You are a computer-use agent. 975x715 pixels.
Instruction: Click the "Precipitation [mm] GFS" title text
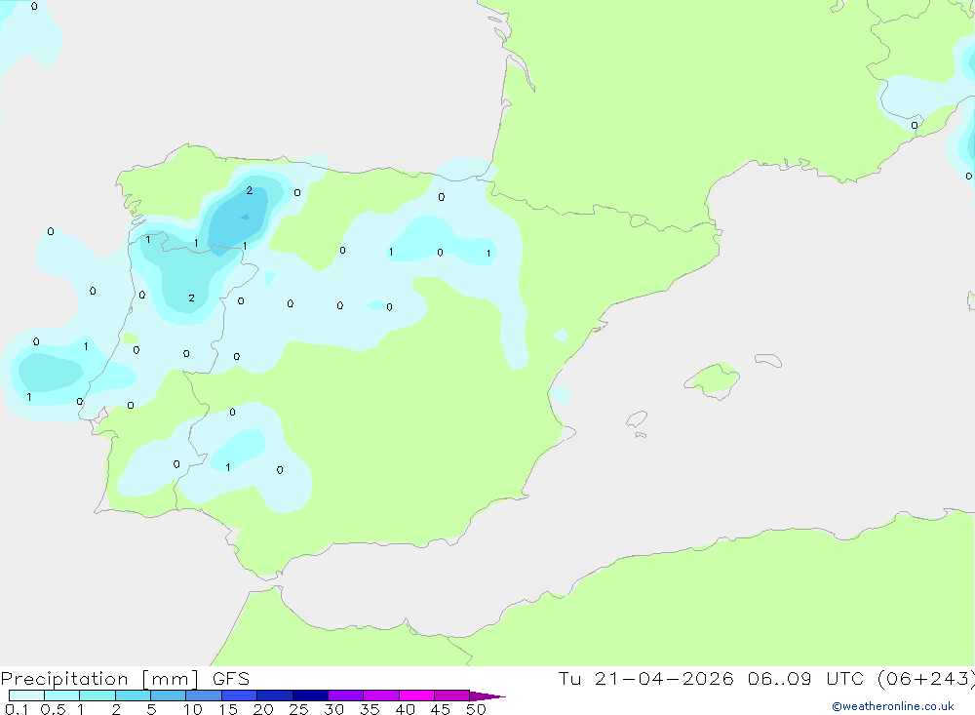(125, 679)
